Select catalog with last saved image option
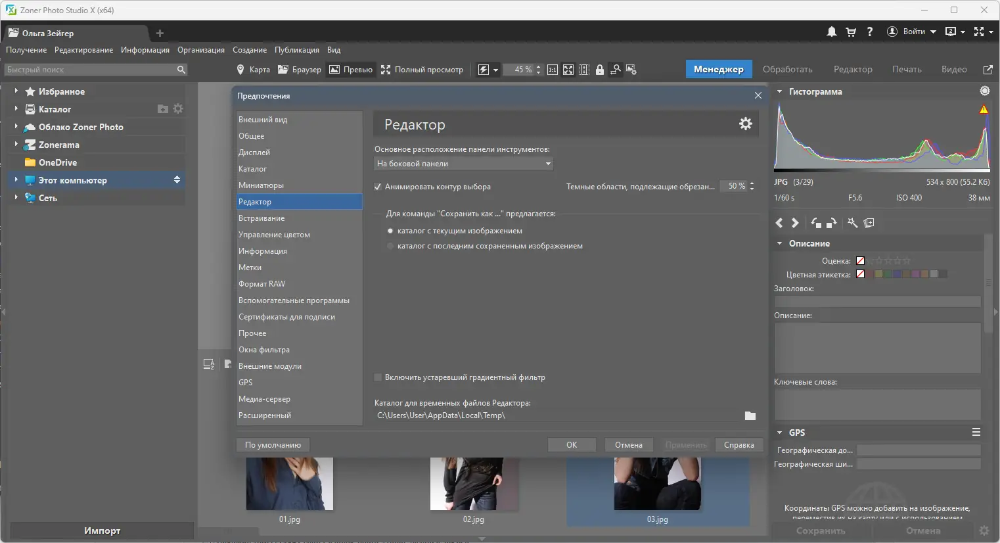This screenshot has height=543, width=1000. tap(390, 246)
